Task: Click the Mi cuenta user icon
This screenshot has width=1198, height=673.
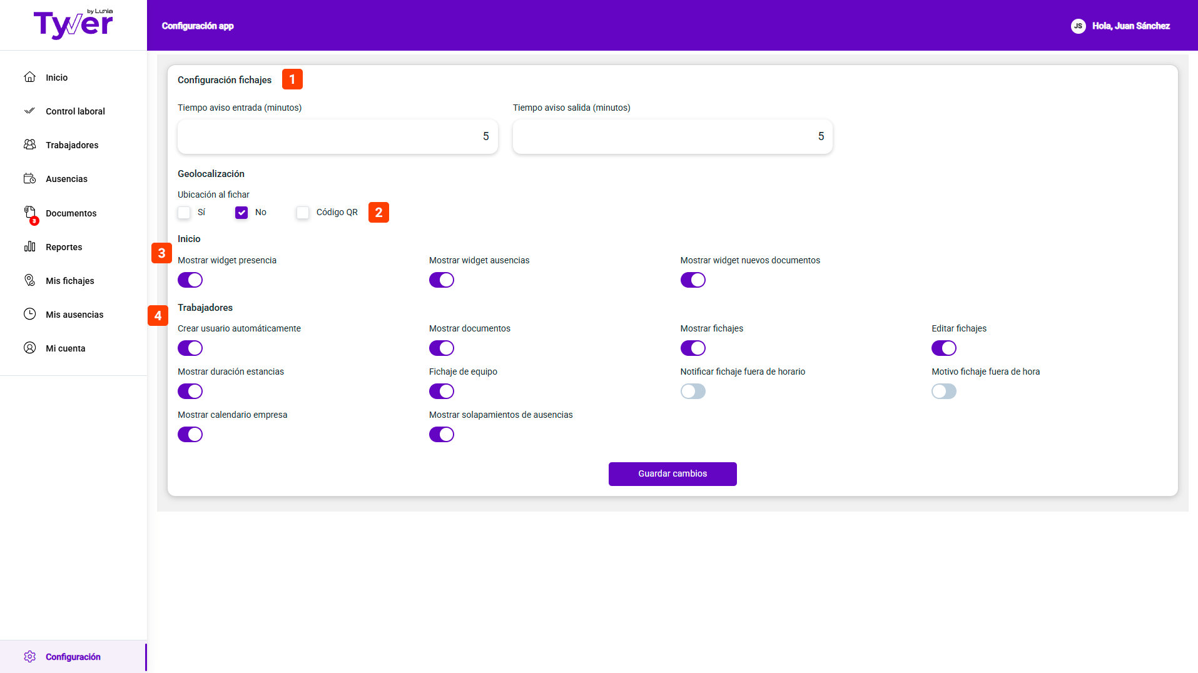Action: click(x=29, y=348)
